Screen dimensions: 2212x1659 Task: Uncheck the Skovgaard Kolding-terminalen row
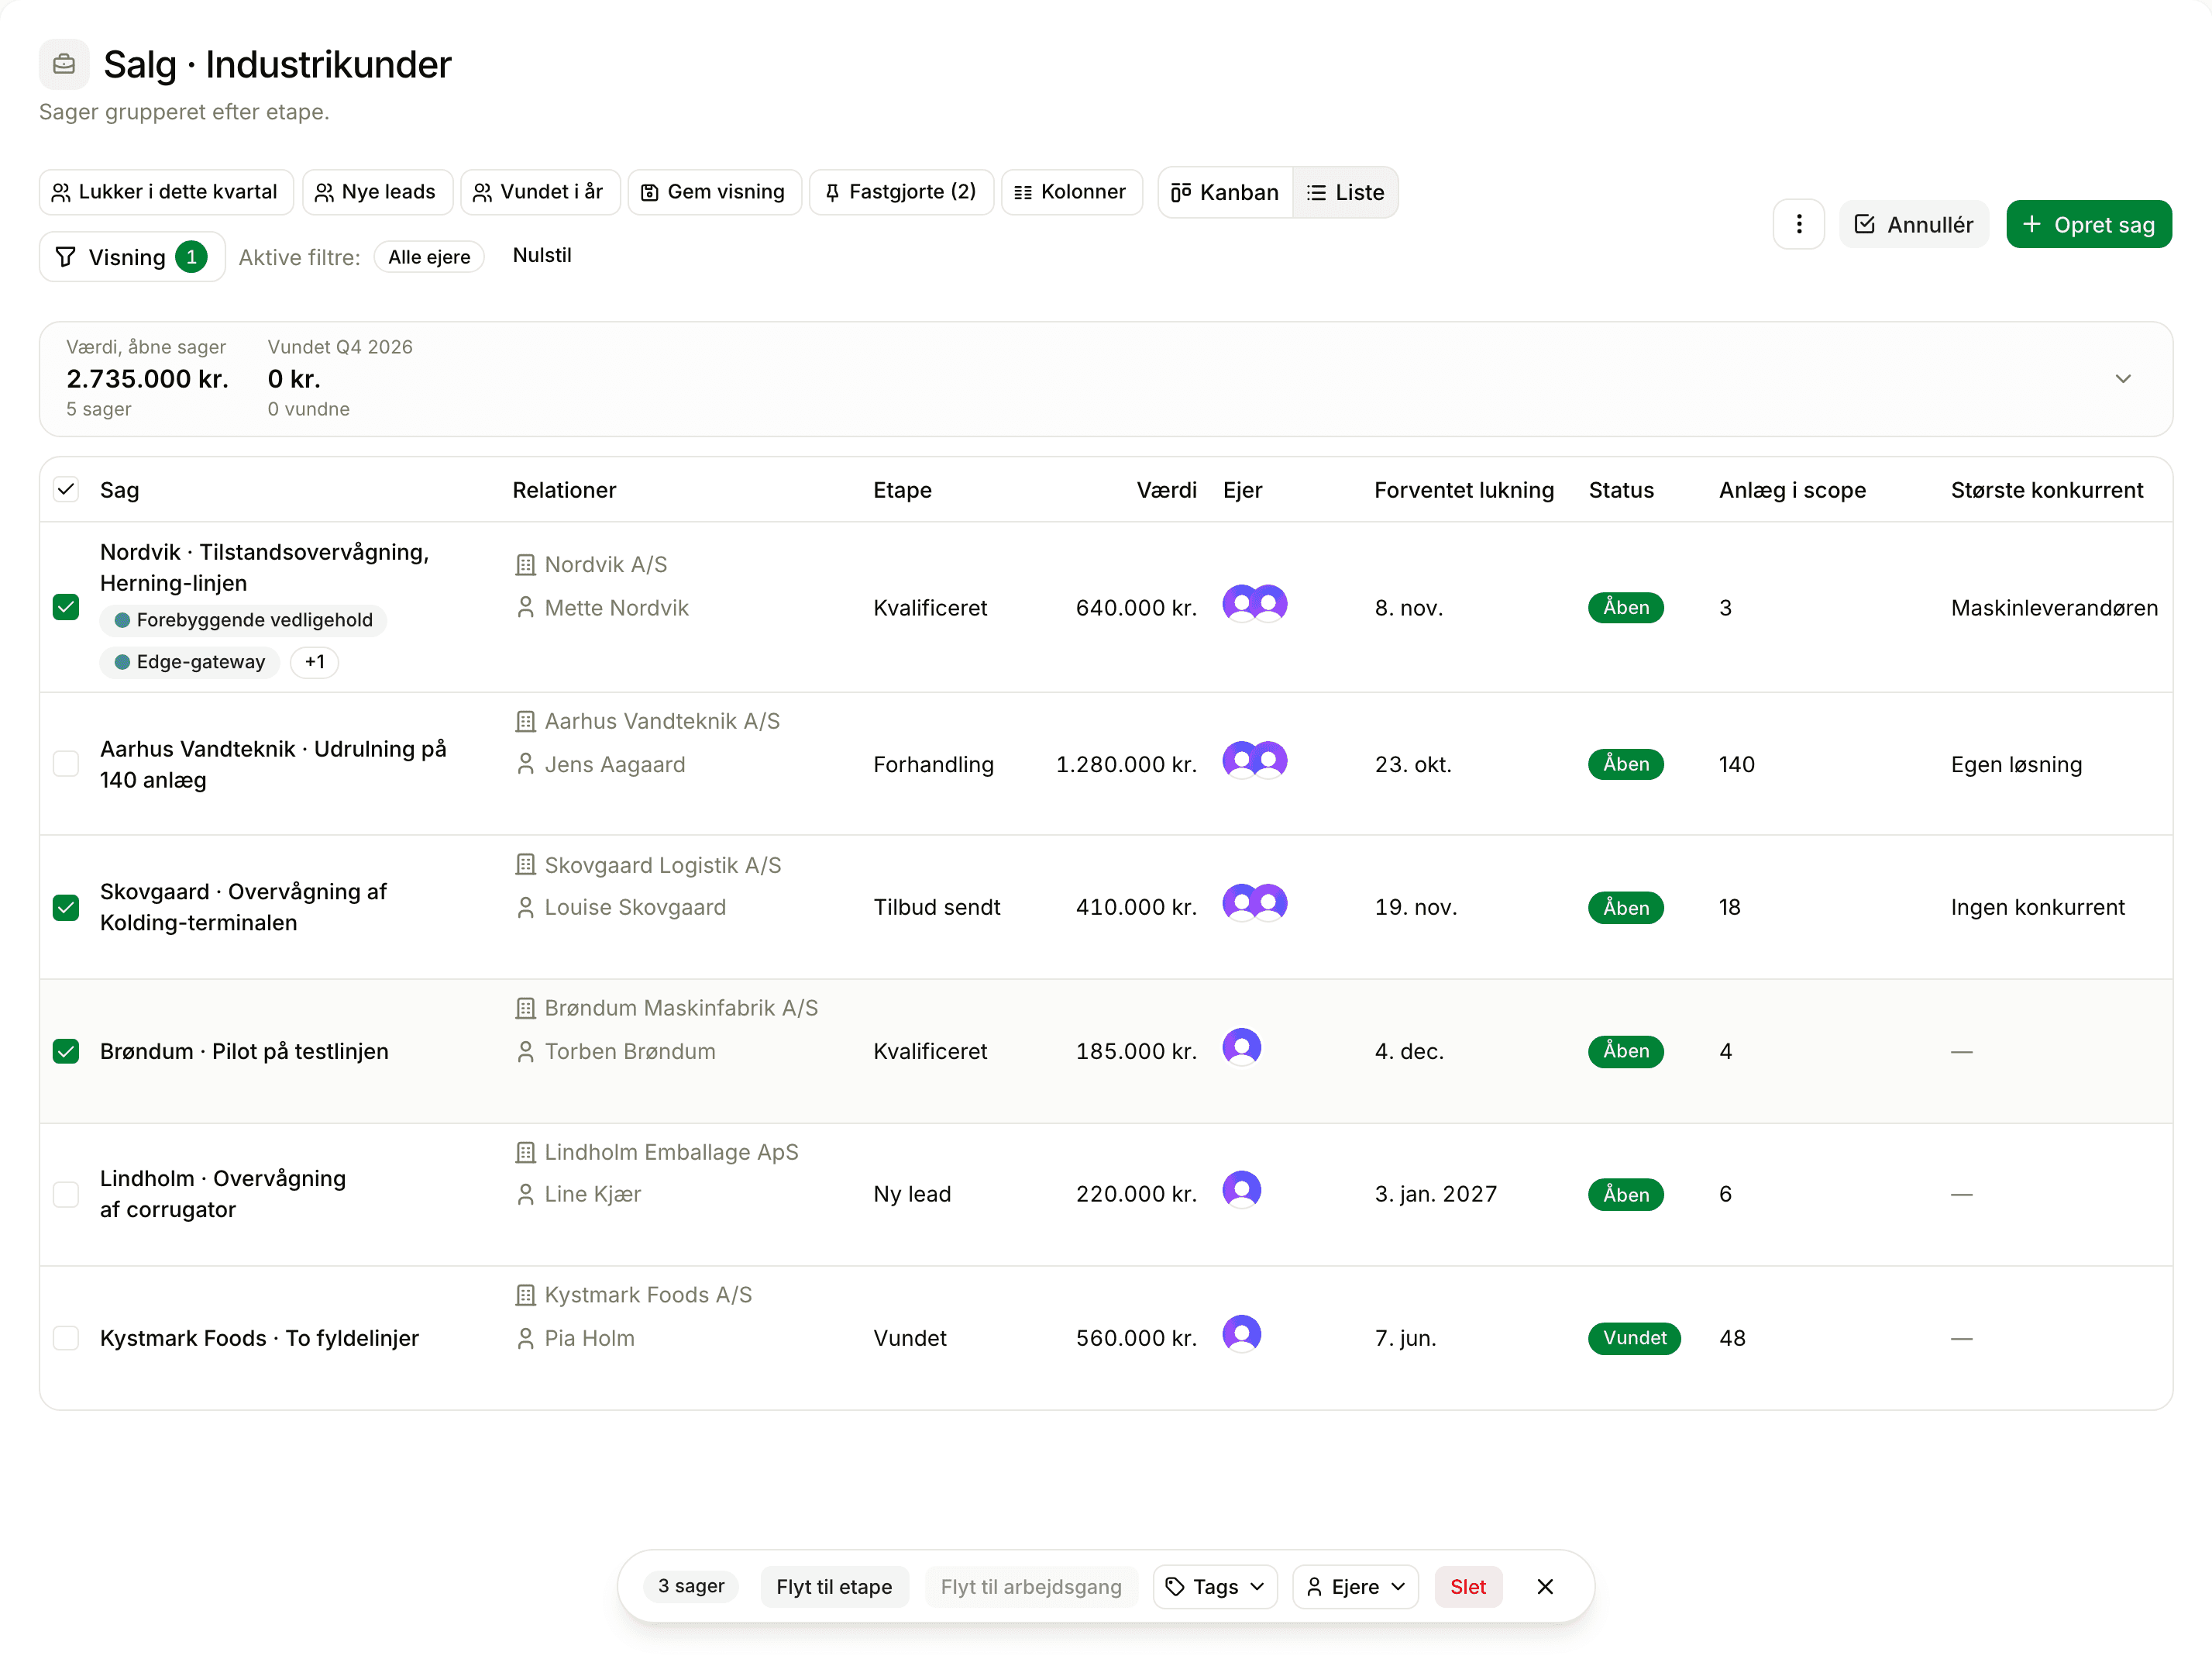tap(66, 908)
